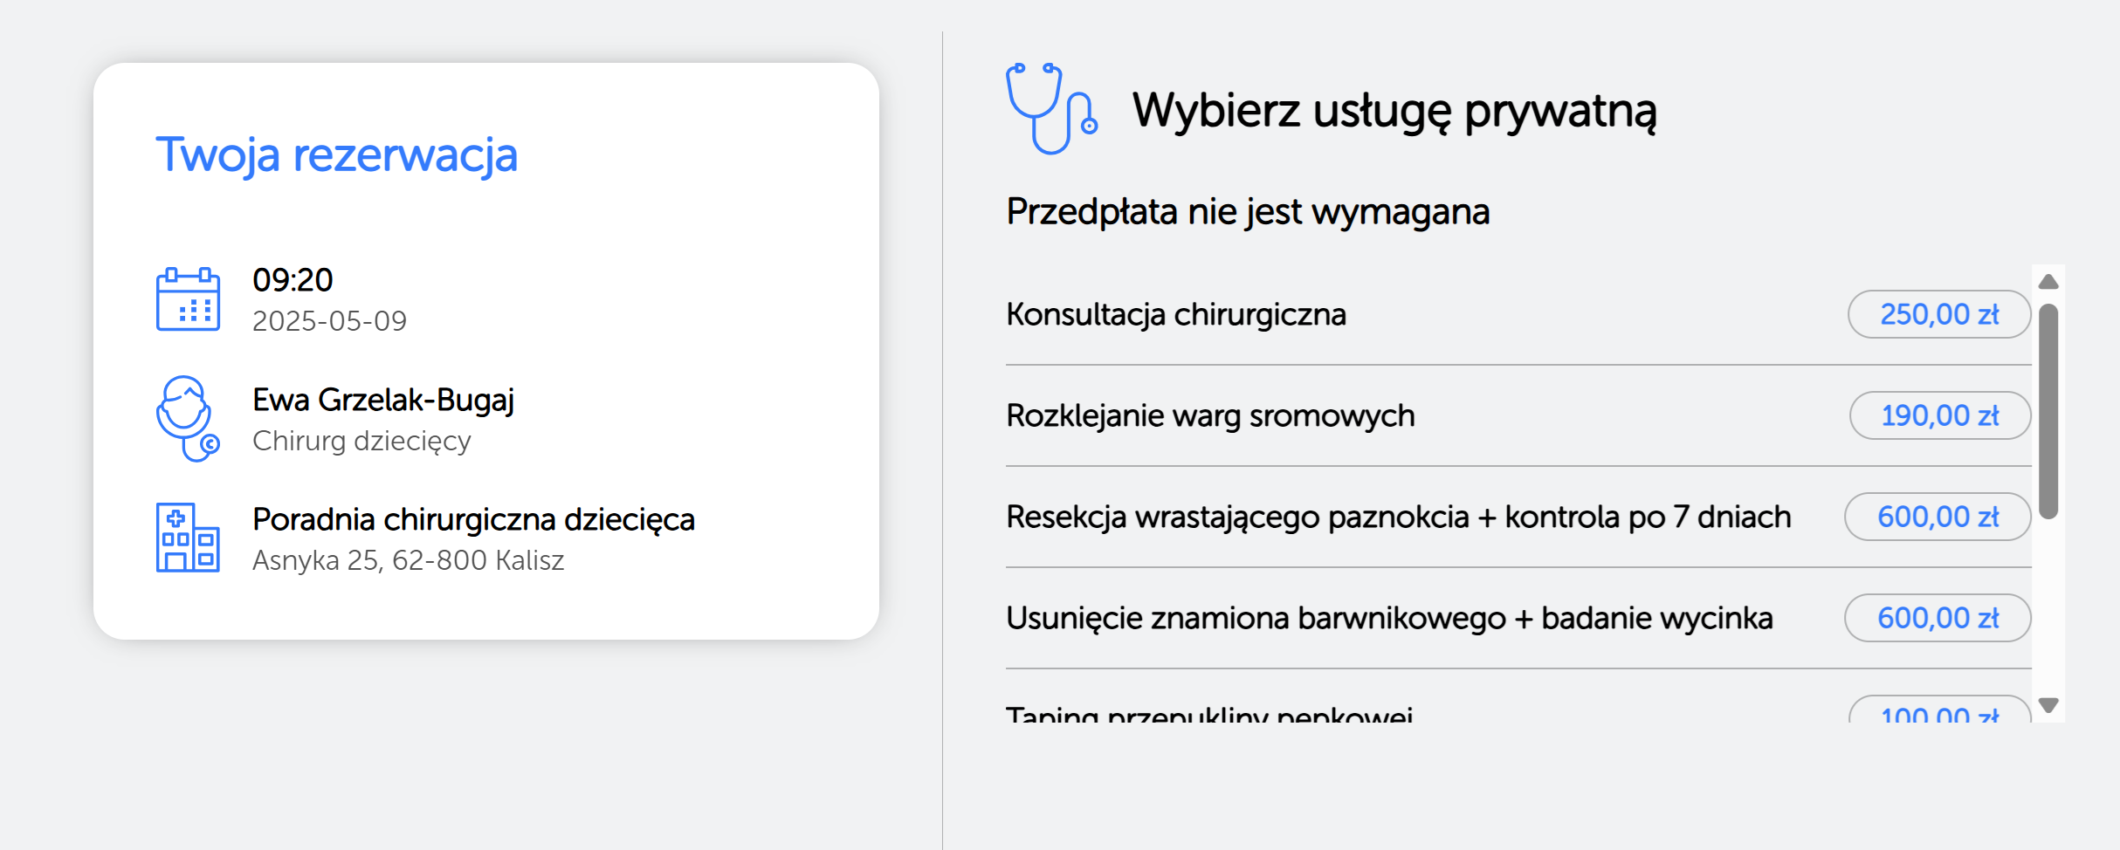
Task: Click the doctor icon next to Ewa Grzelak-Bugaj
Action: coord(188,418)
